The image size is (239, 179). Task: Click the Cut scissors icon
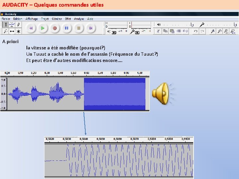tap(159, 31)
